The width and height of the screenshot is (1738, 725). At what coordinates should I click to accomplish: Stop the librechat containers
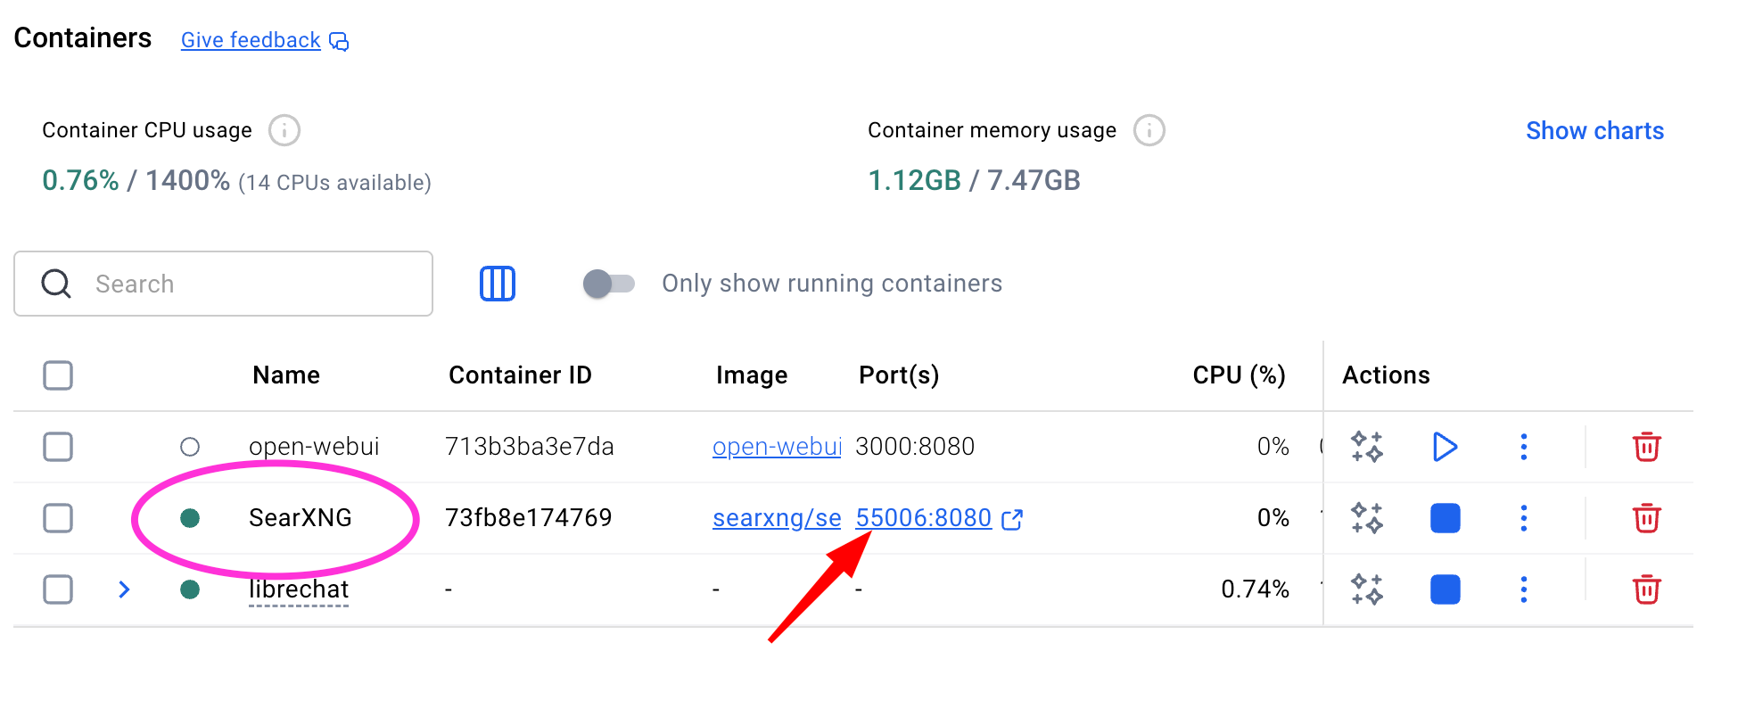1446,589
